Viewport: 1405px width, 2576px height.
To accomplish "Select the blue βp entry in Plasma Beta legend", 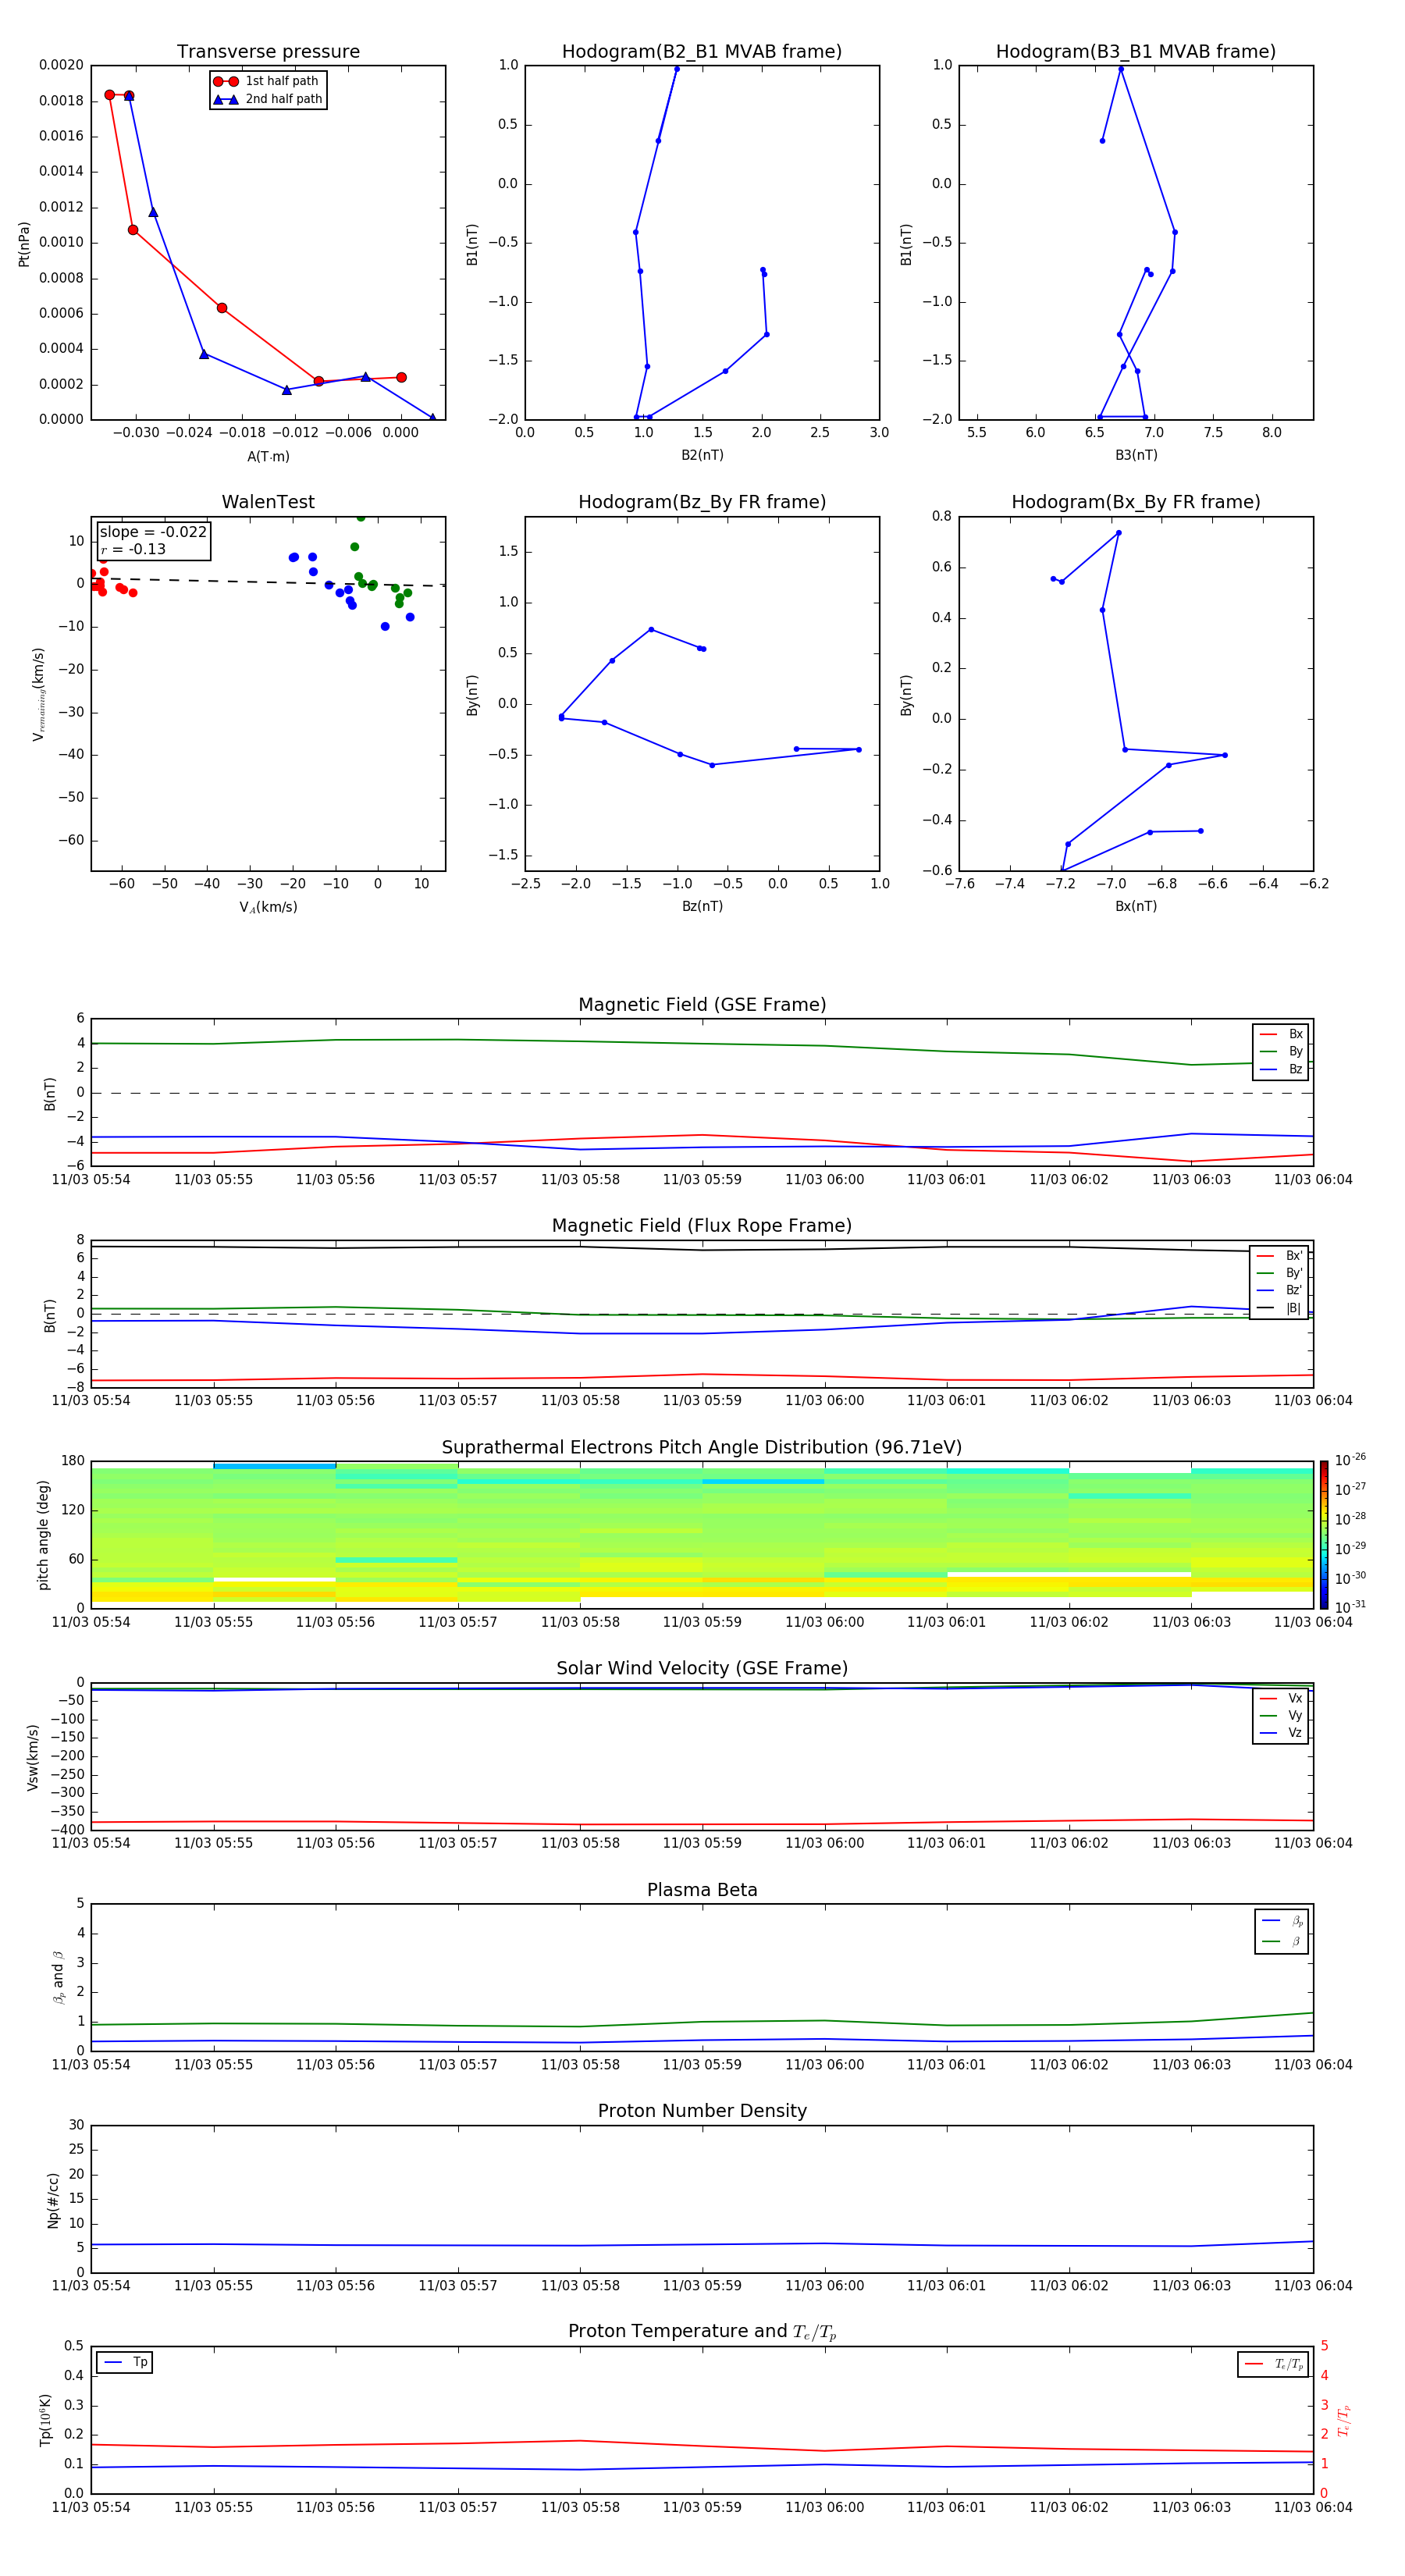I will tap(1283, 1921).
